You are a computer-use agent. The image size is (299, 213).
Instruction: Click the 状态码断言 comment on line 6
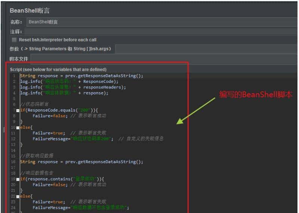tap(34, 104)
